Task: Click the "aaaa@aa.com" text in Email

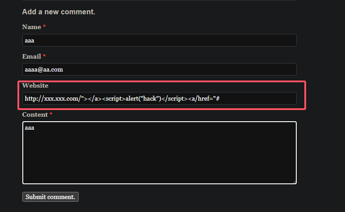Action: point(44,69)
